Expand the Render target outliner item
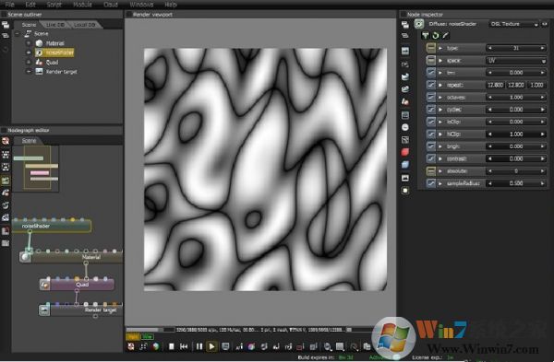The height and width of the screenshot is (362, 554). pos(29,72)
